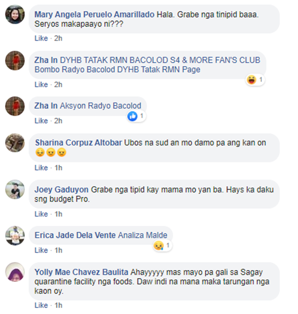View thumbs-up reaction on Aksyon Radyo comment
Screen dimensions: 298x314
pyautogui.click(x=136, y=116)
